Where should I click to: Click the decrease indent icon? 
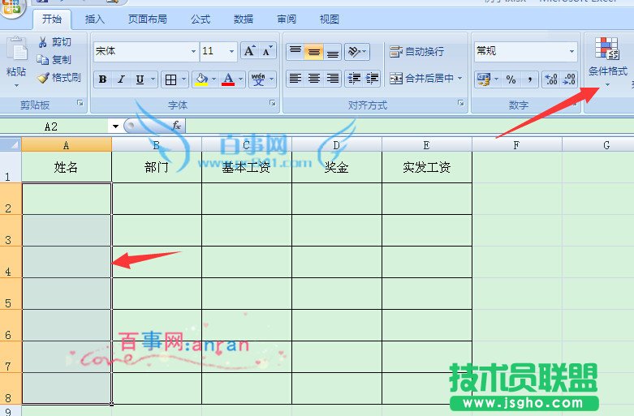click(x=354, y=79)
